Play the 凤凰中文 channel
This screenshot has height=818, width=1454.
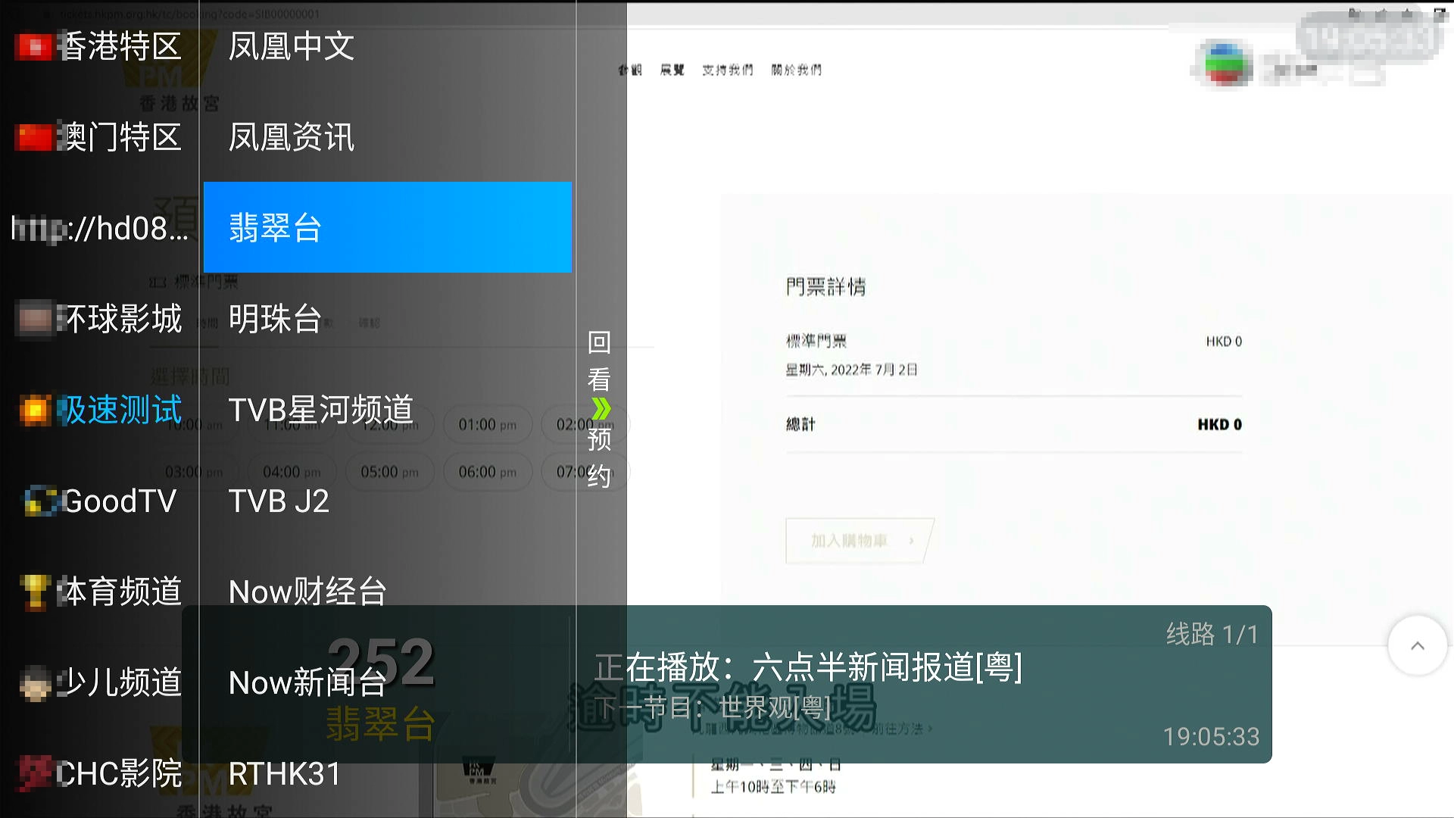point(388,46)
